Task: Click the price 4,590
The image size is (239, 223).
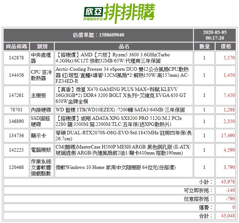Action: click(x=229, y=150)
